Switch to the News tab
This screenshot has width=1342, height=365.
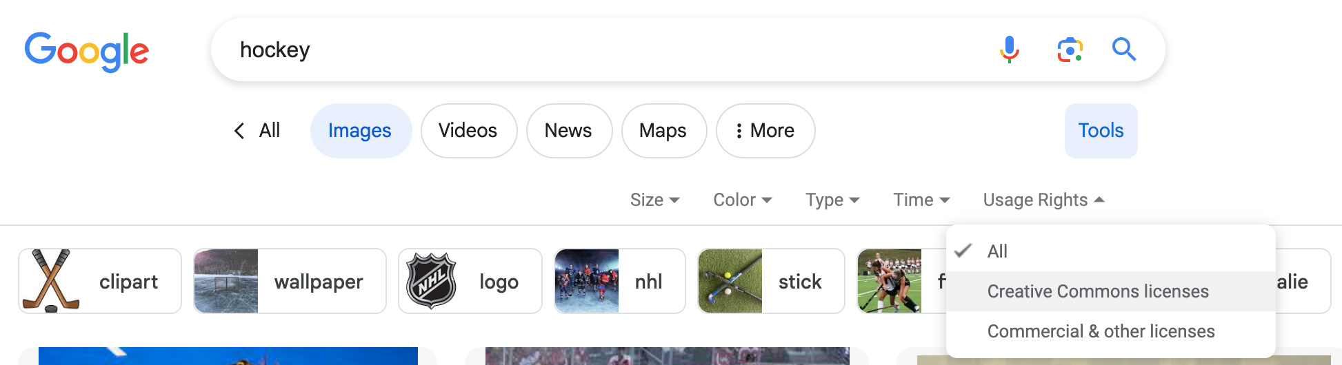tap(569, 131)
